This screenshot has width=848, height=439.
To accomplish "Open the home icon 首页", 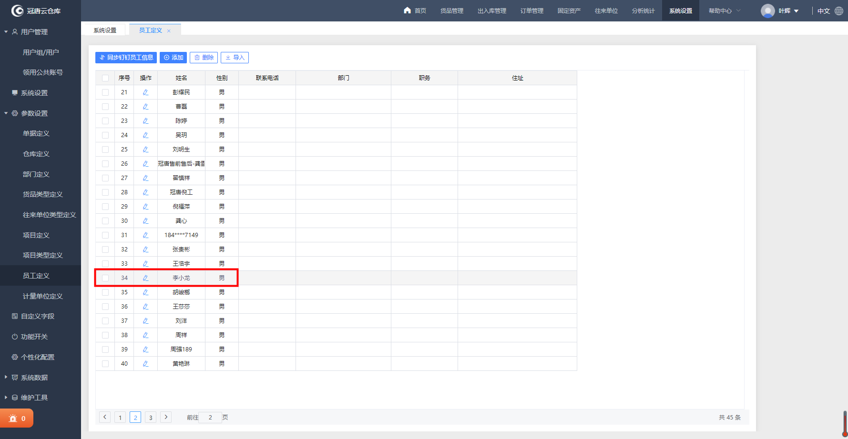I will (407, 10).
